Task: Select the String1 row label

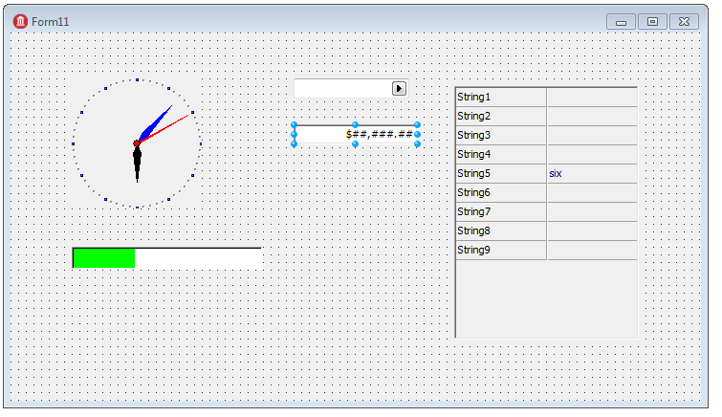Action: coord(500,98)
